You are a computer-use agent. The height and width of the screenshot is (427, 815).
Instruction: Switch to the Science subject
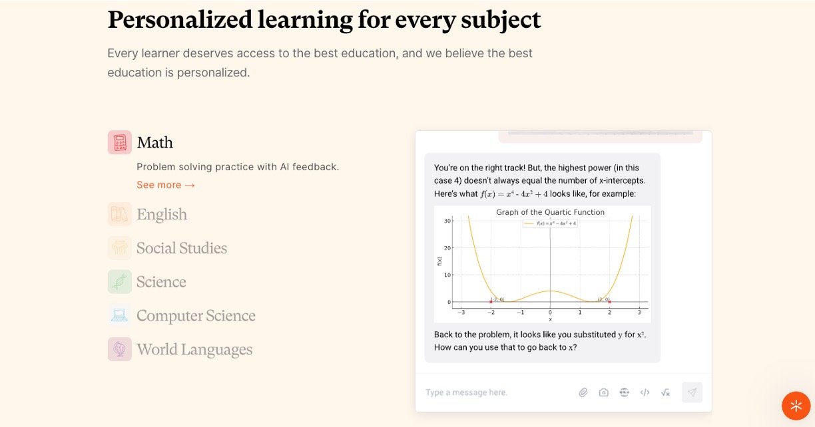point(161,282)
